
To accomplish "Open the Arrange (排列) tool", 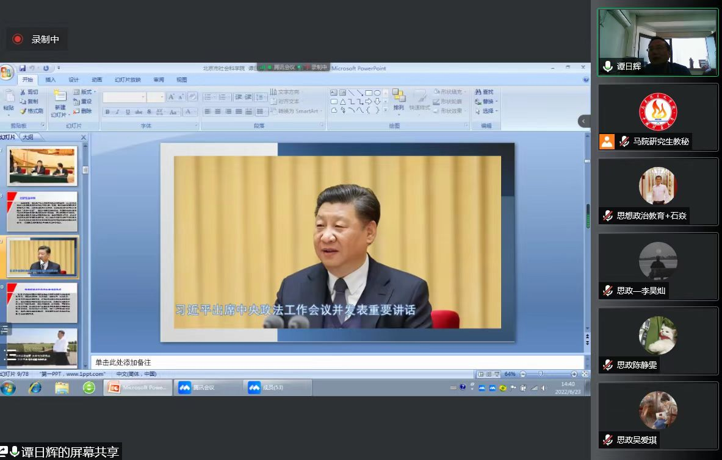I will 399,101.
